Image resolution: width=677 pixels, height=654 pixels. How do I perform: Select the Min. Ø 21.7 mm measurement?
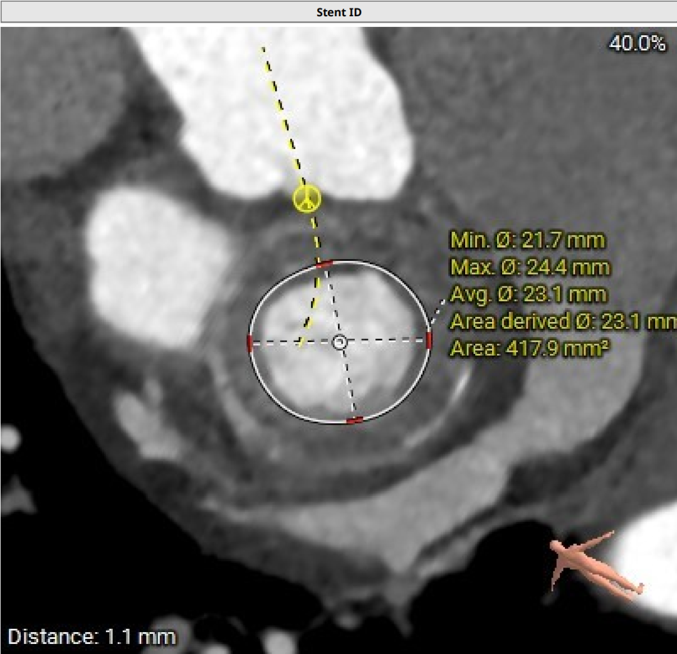point(527,239)
